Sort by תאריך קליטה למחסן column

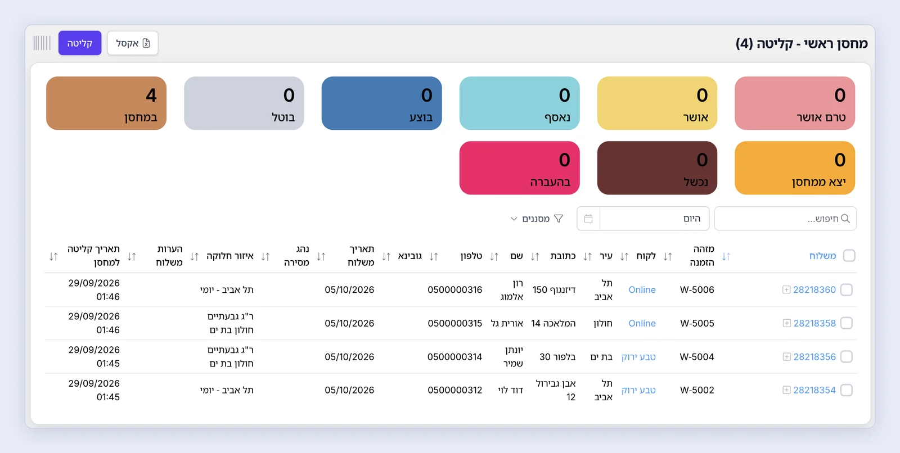tap(53, 256)
